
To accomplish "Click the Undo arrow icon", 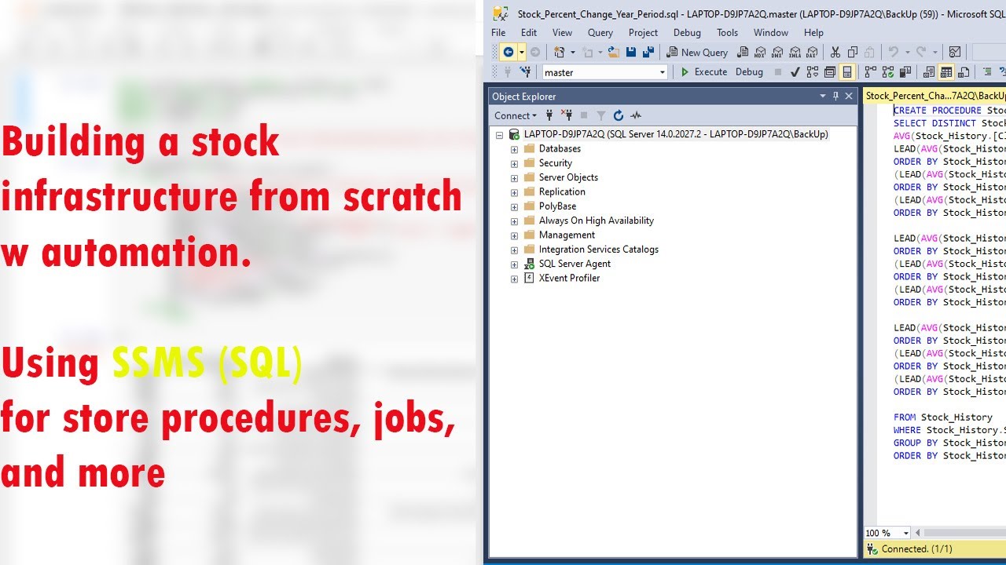I will (x=894, y=53).
